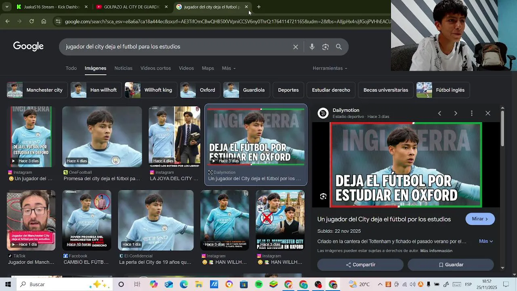Screen dimensions: 517x291
Task: Start voice search with microphone icon
Action: 312,47
